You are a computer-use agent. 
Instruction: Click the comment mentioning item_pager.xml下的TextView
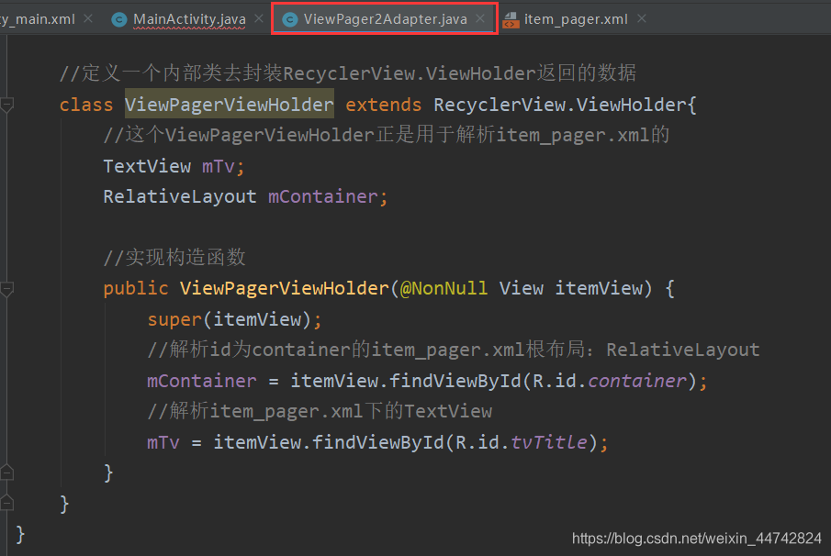click(320, 411)
